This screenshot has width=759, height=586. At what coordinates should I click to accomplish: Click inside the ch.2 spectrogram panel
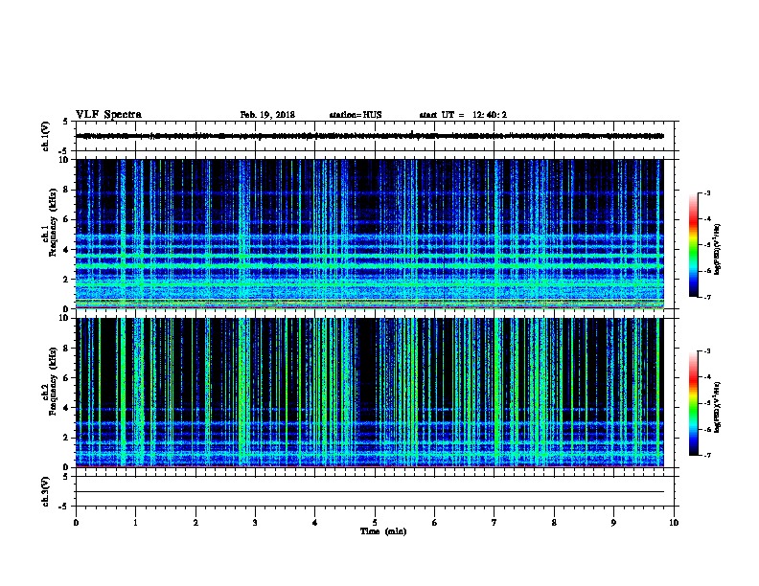coord(370,393)
